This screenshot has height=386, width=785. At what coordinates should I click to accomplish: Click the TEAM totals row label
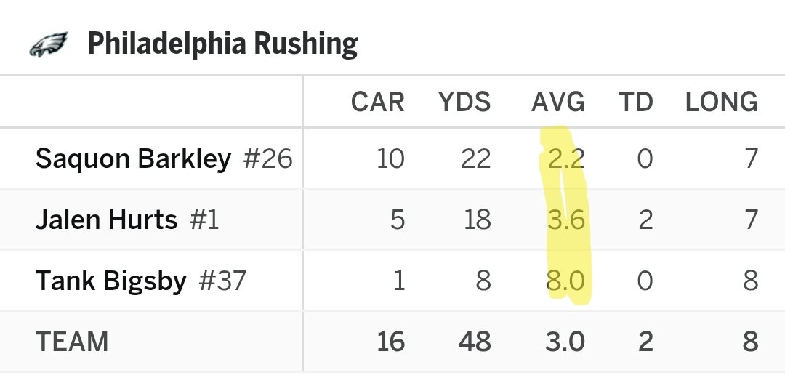[71, 342]
